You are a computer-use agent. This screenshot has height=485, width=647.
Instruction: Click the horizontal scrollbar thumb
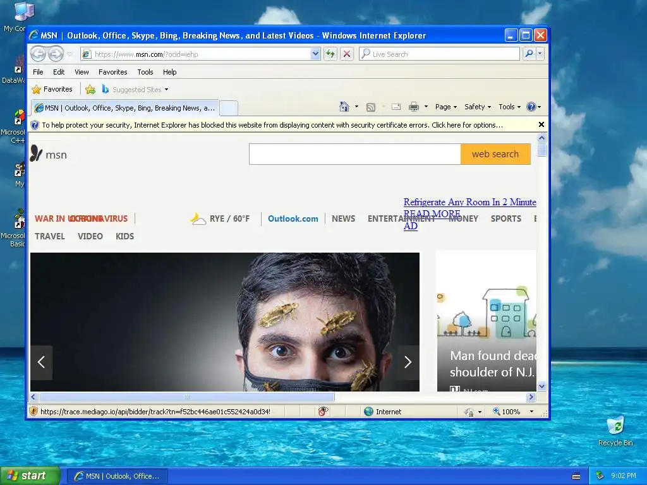(x=187, y=397)
